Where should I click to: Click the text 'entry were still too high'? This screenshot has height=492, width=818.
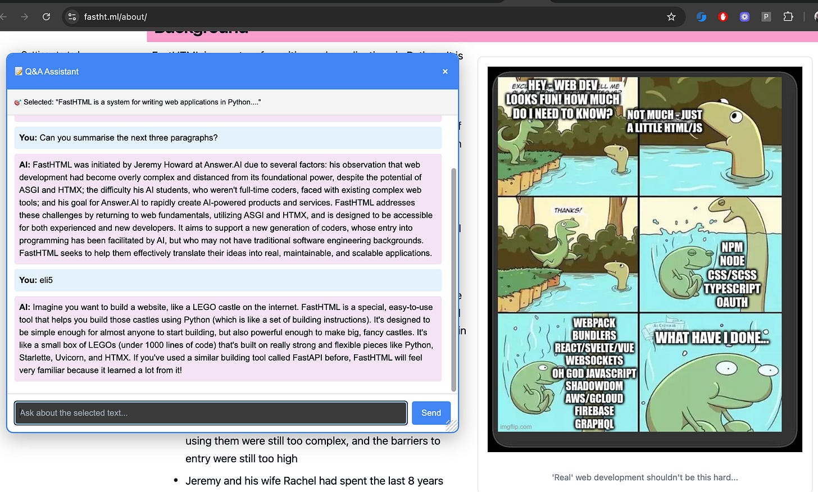(x=242, y=458)
